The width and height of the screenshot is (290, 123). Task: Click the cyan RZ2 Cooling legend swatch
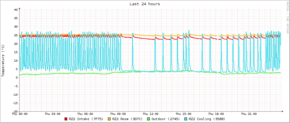[x=186, y=119]
